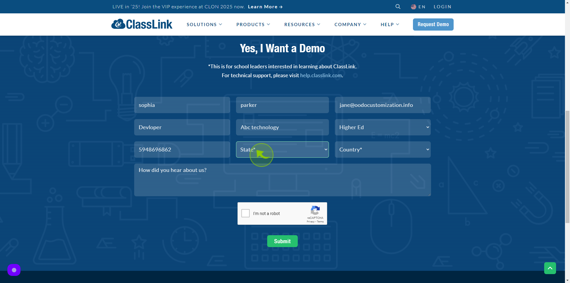The image size is (570, 283).
Task: Click the How did you hear about us textarea
Action: [282, 180]
